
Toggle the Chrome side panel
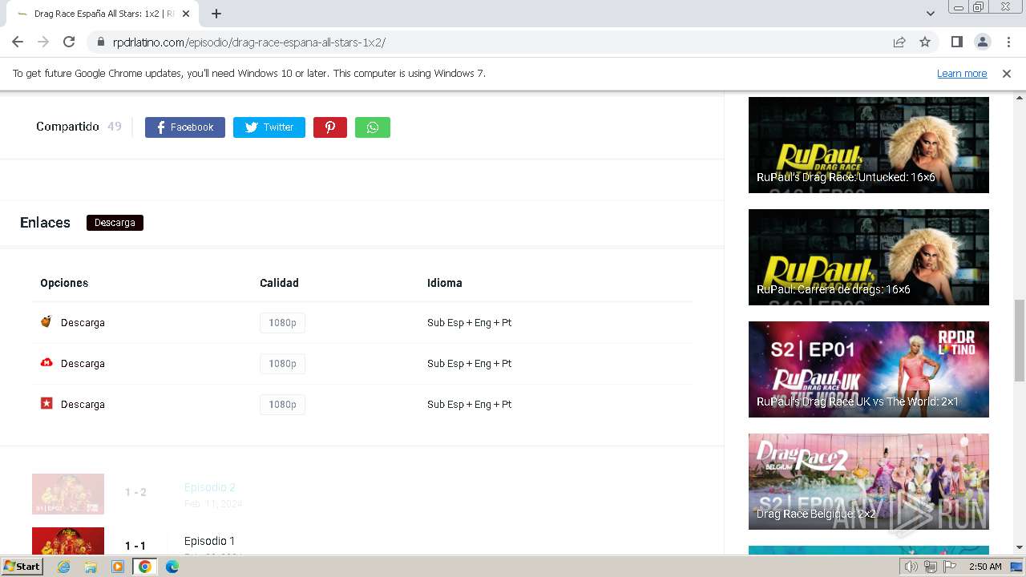[x=956, y=42]
